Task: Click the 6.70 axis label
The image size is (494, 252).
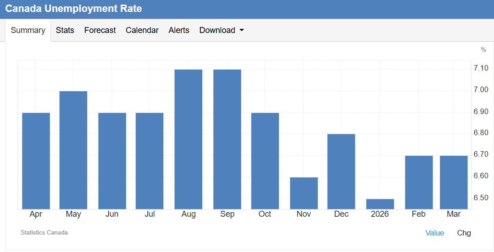Action: [x=481, y=154]
